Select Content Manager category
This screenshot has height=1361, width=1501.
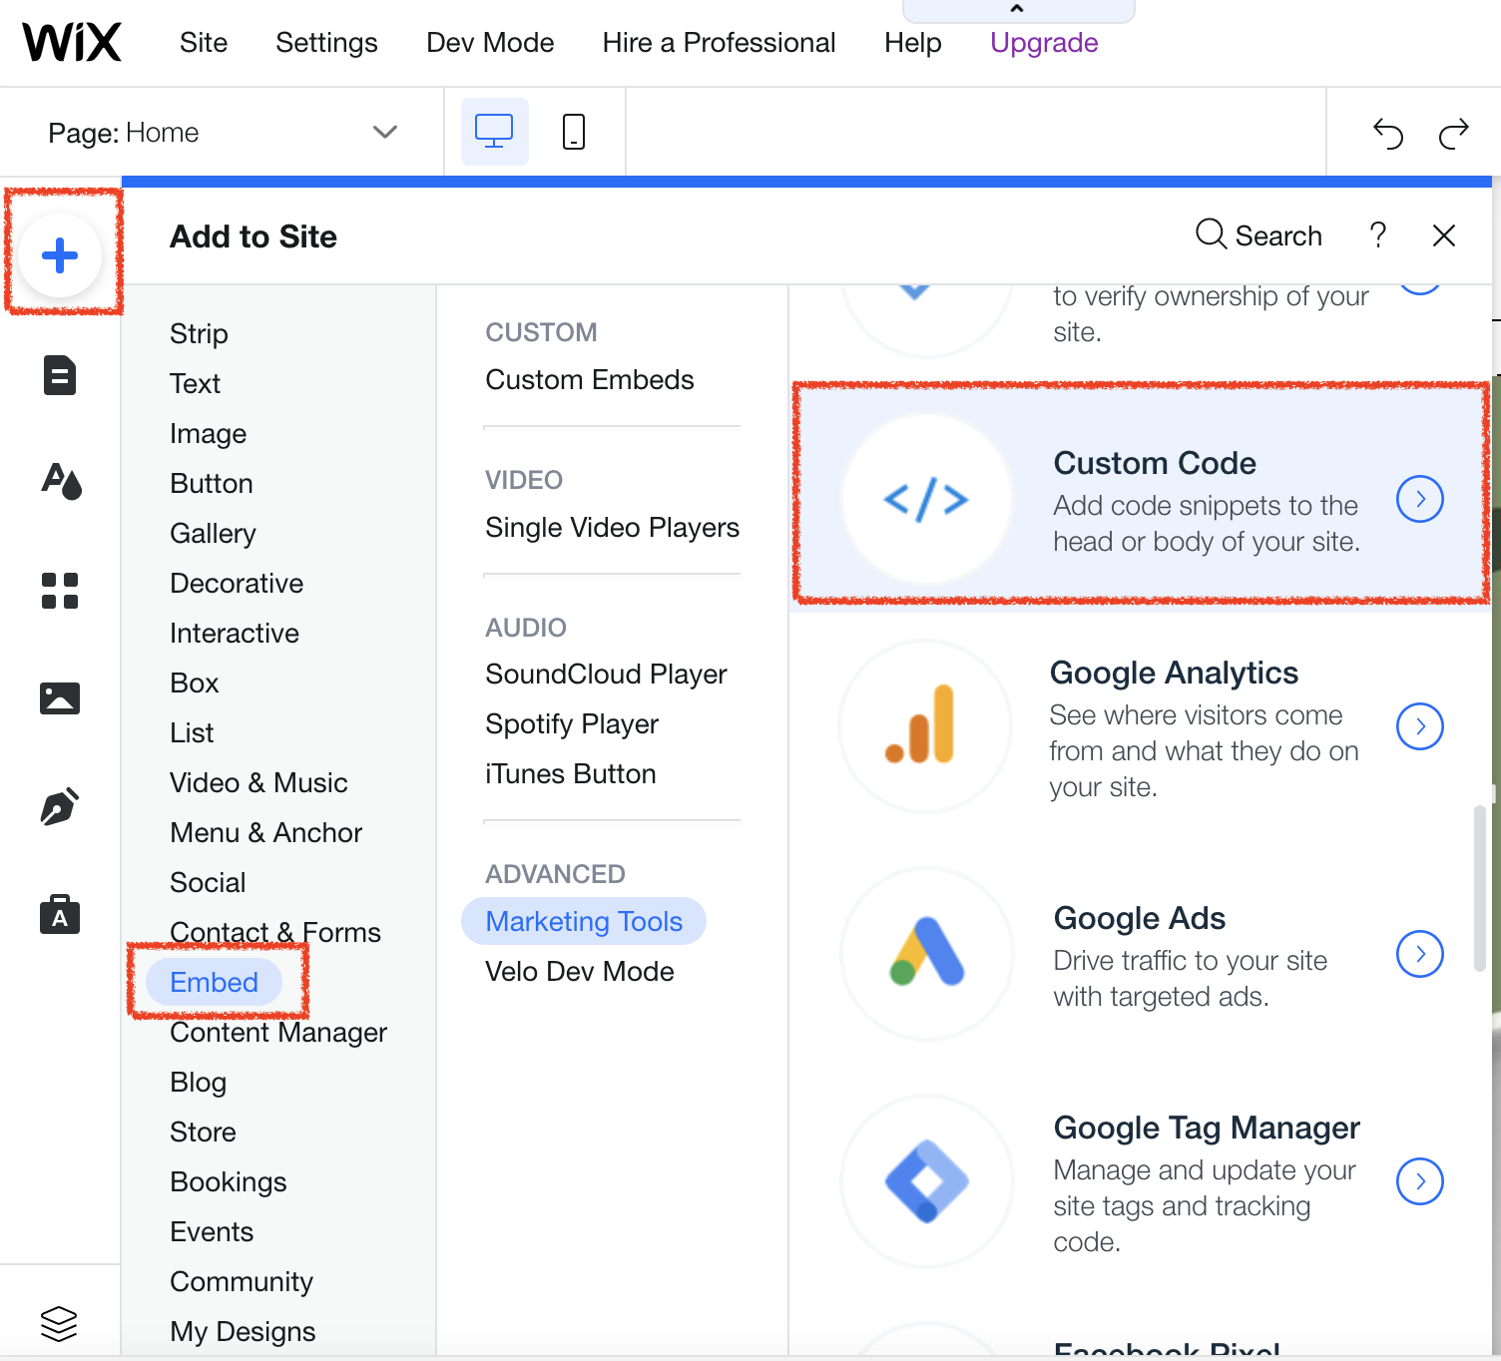[x=278, y=1032]
